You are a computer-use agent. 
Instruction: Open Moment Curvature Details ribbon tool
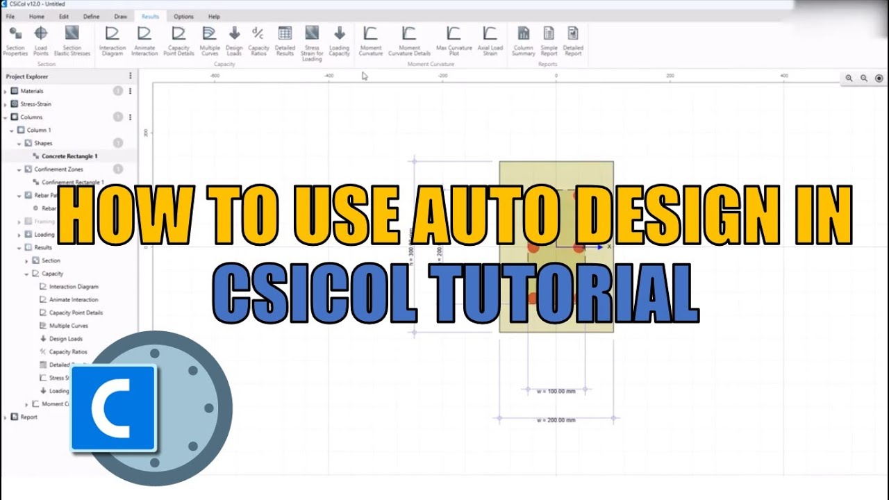tap(409, 41)
